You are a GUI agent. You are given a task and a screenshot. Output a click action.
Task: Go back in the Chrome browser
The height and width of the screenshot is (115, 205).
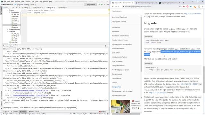point(112,6)
